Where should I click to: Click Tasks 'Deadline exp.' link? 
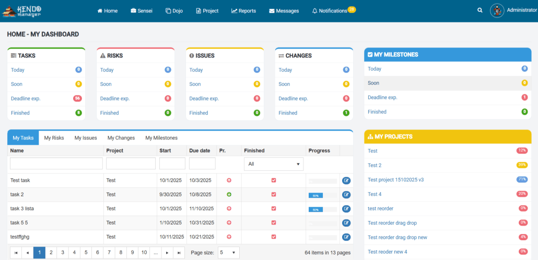pyautogui.click(x=26, y=98)
